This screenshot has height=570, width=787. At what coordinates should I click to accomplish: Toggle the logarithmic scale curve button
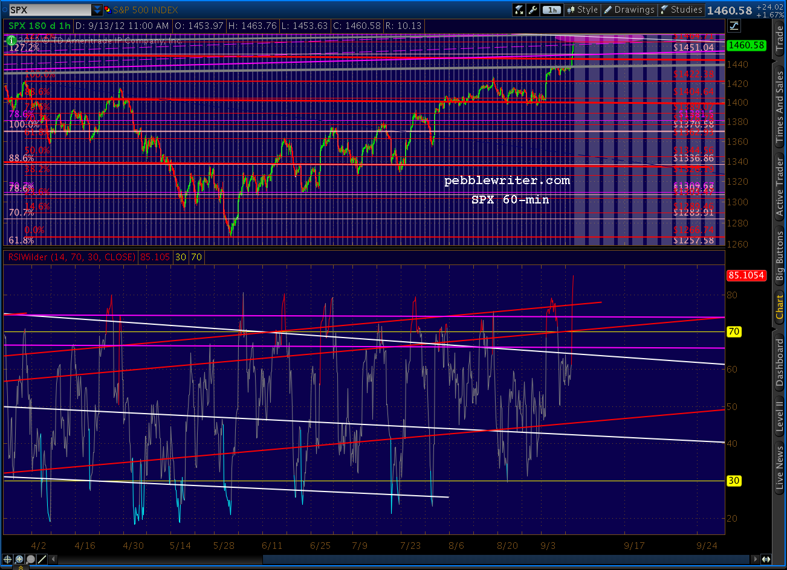tap(734, 25)
